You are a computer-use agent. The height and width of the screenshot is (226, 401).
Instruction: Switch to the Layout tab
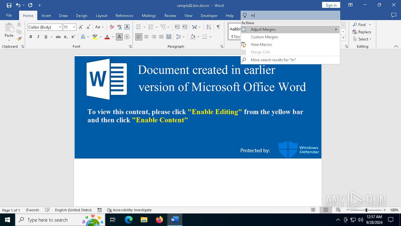pyautogui.click(x=102, y=15)
